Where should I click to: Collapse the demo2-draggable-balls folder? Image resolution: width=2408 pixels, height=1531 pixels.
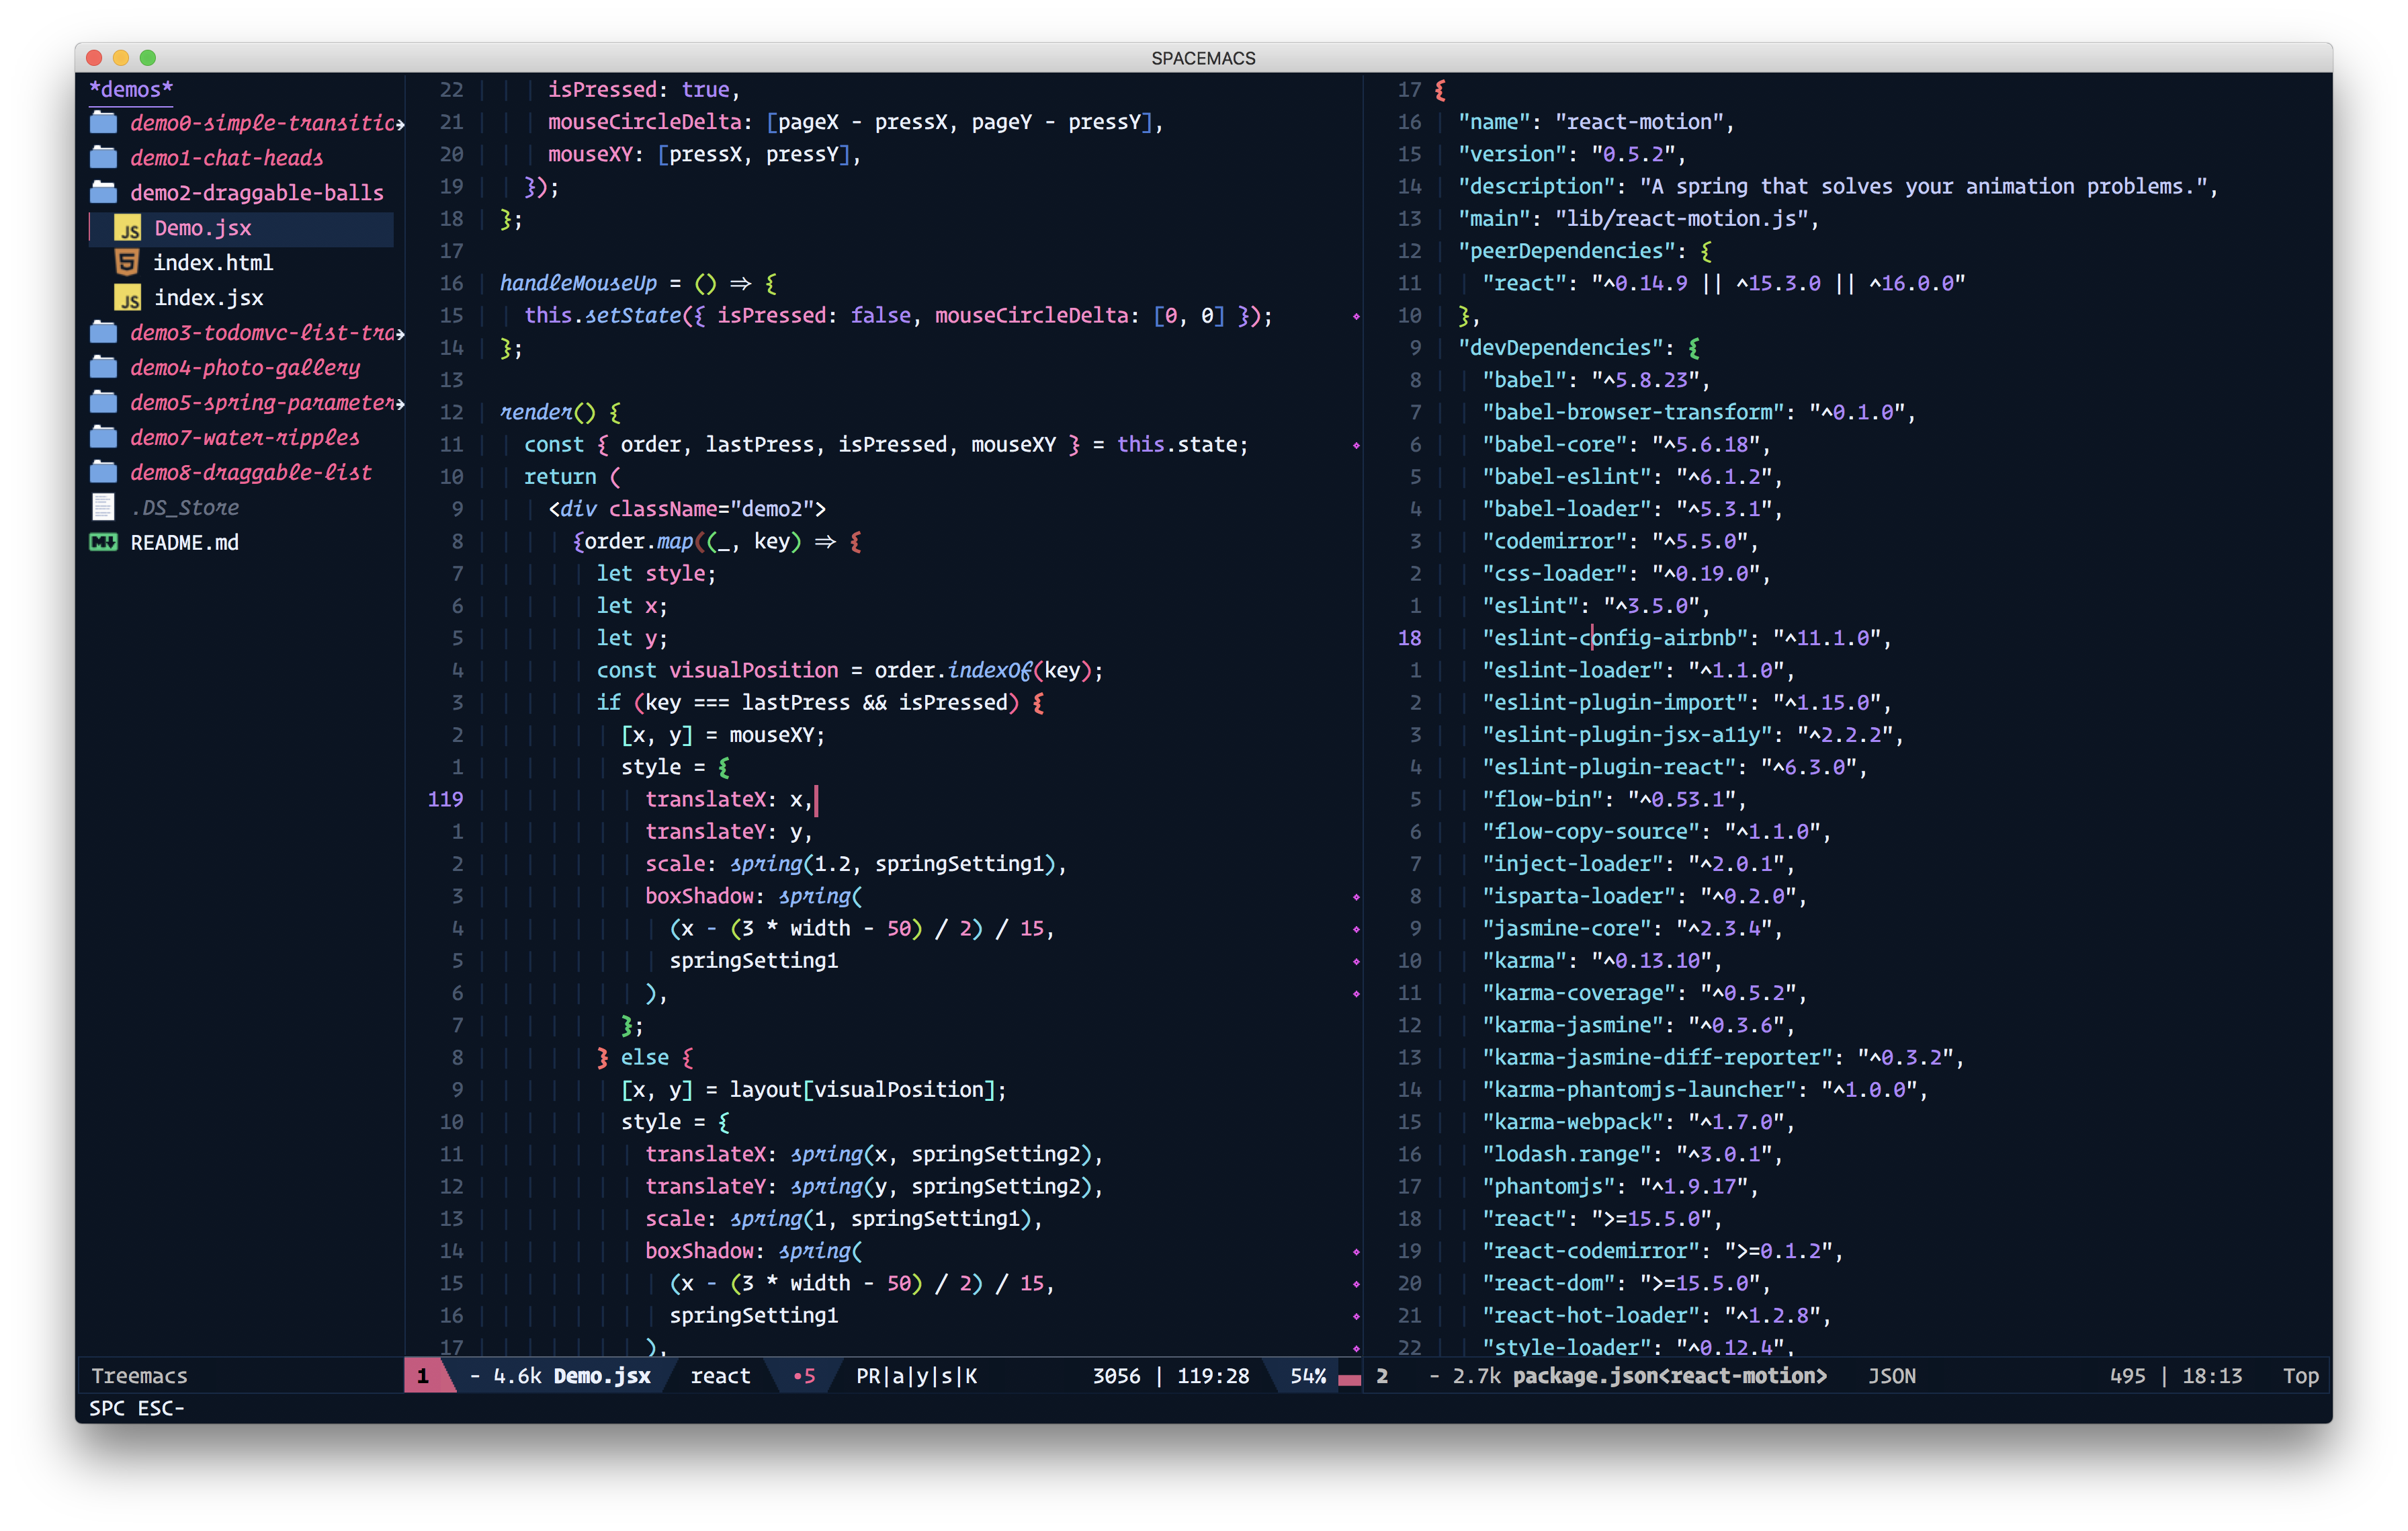[257, 193]
